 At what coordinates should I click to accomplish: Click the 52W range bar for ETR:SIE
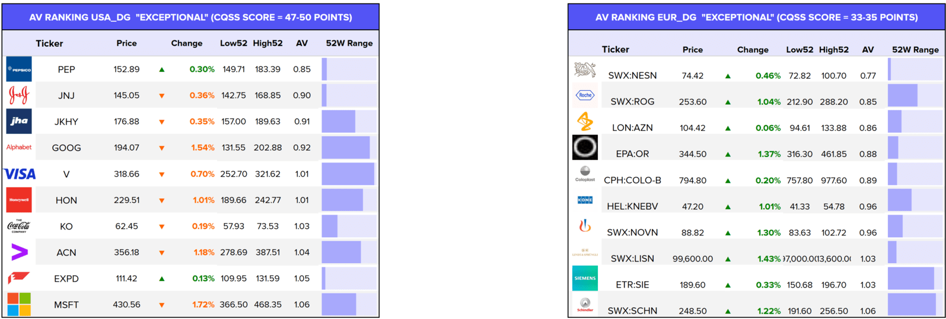point(915,279)
